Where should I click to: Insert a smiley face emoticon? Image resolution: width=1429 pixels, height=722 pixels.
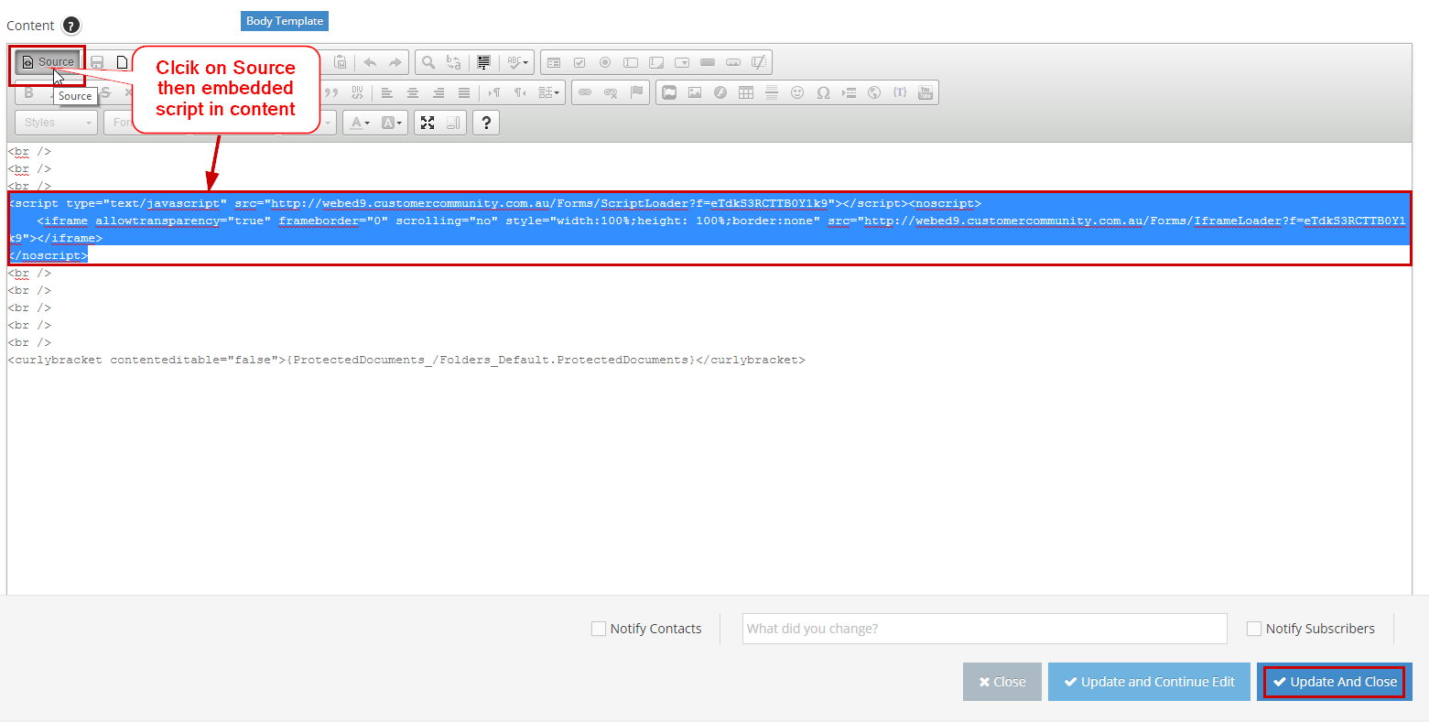click(x=796, y=92)
